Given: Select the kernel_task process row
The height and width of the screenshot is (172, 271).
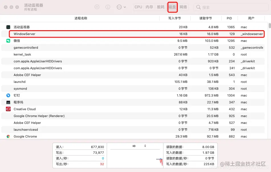Looking at the screenshot, I should tap(133, 54).
